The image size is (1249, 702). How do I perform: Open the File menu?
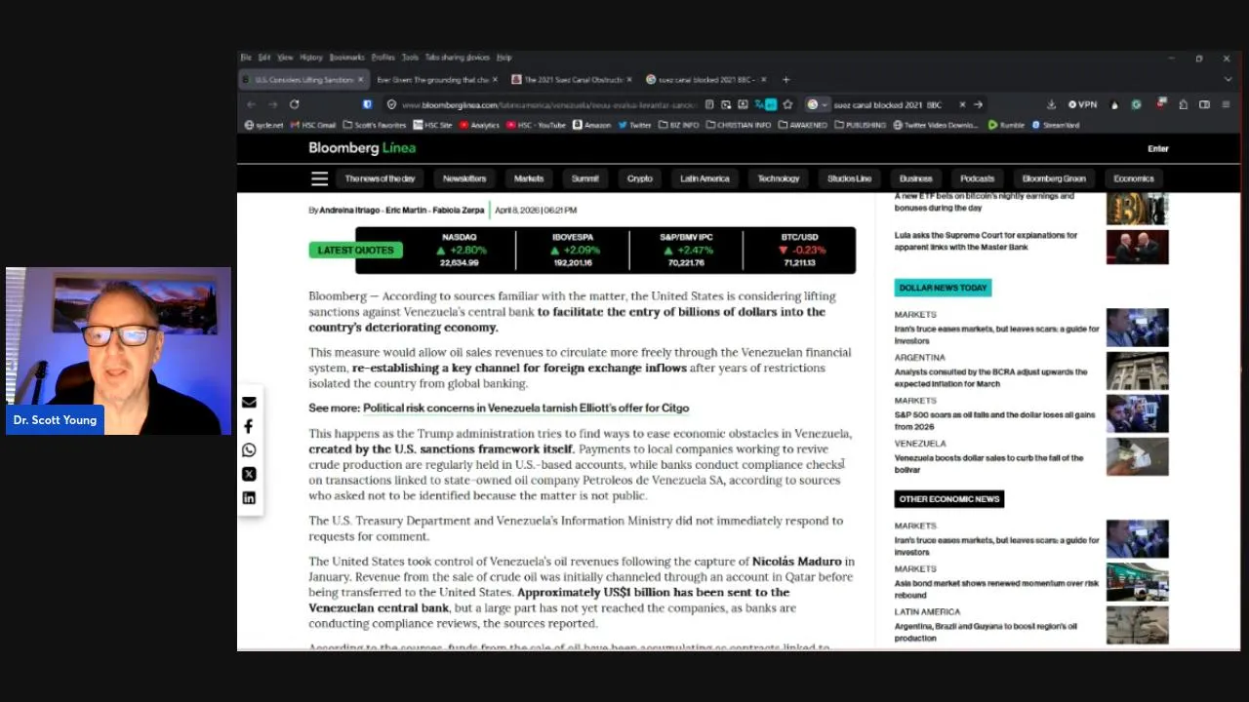pyautogui.click(x=246, y=58)
